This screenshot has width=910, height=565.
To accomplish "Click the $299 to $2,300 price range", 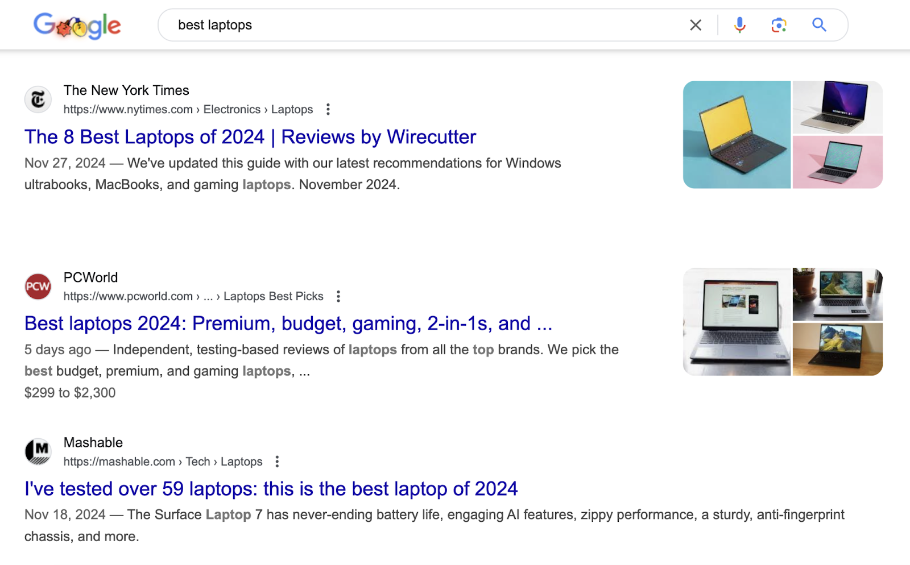I will [x=69, y=392].
